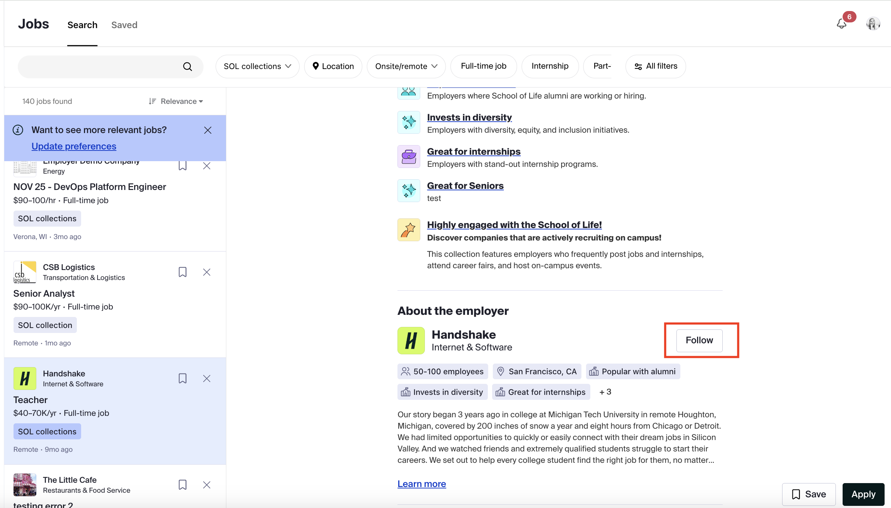Click the Handshake employer logo
This screenshot has width=891, height=508.
point(411,340)
